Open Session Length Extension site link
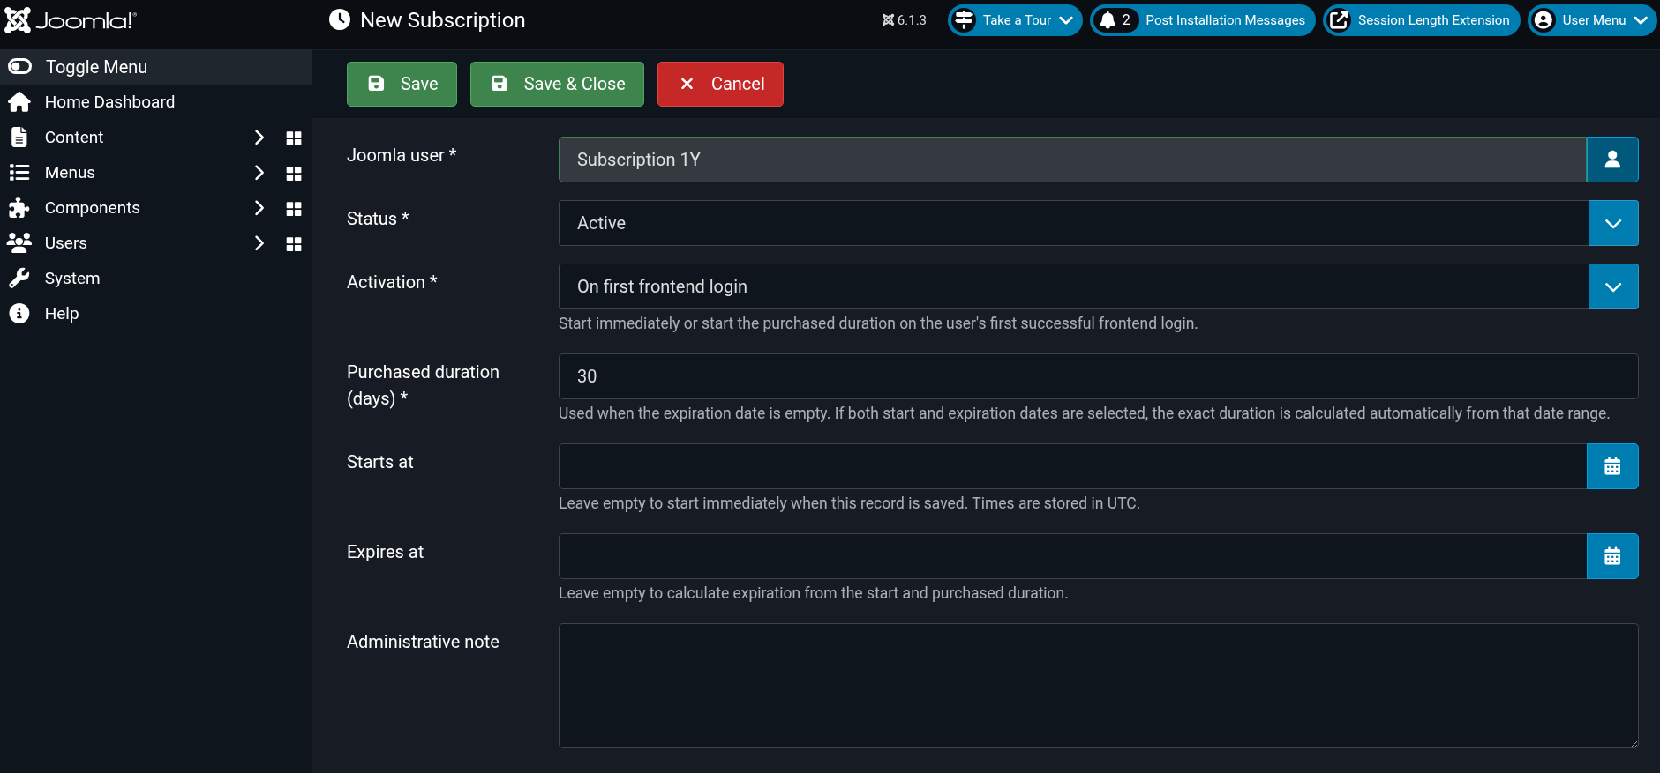This screenshot has height=773, width=1660. (1422, 20)
